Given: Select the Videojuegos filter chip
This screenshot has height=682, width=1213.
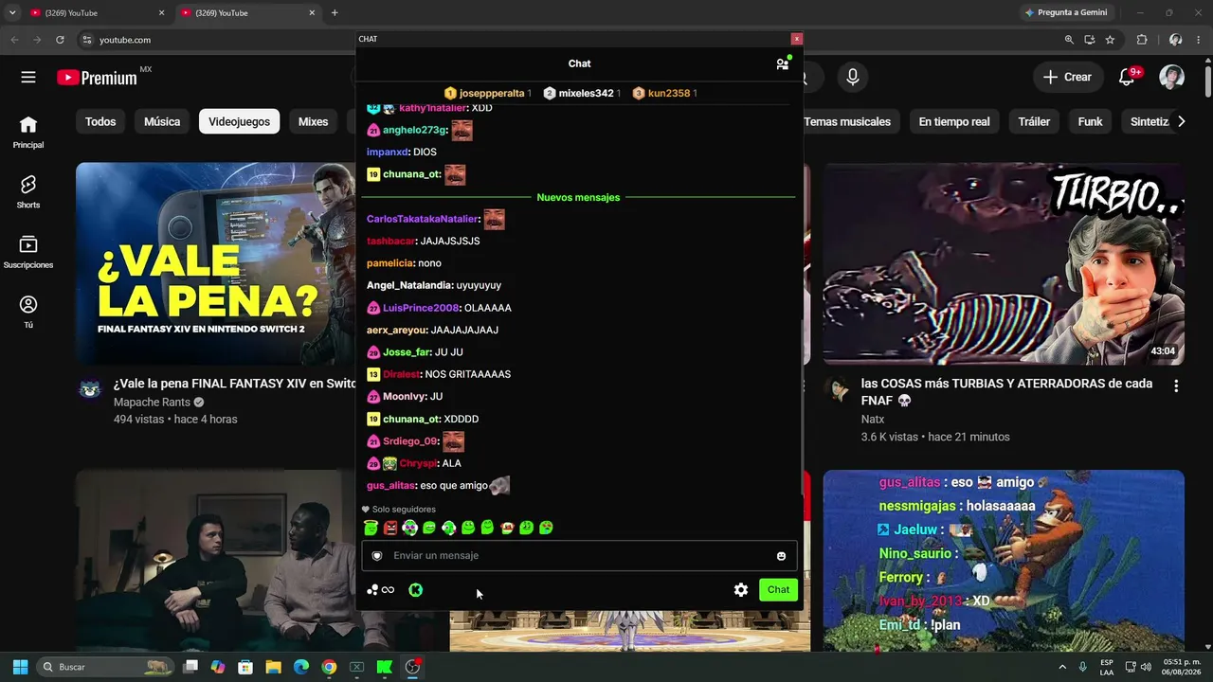Looking at the screenshot, I should (x=239, y=121).
